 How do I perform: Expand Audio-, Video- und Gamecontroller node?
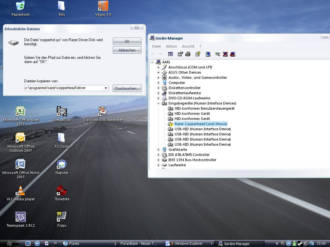point(158,78)
